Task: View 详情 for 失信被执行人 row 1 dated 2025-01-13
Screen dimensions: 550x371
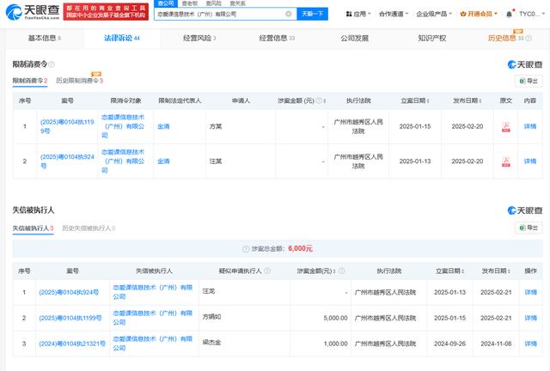Action: [530, 292]
